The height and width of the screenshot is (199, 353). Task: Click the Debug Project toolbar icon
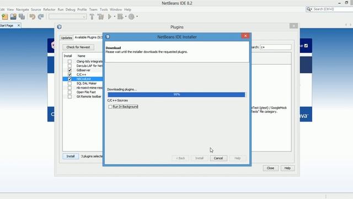point(120,17)
